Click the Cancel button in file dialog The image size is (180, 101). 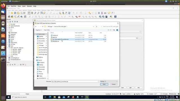(114, 84)
